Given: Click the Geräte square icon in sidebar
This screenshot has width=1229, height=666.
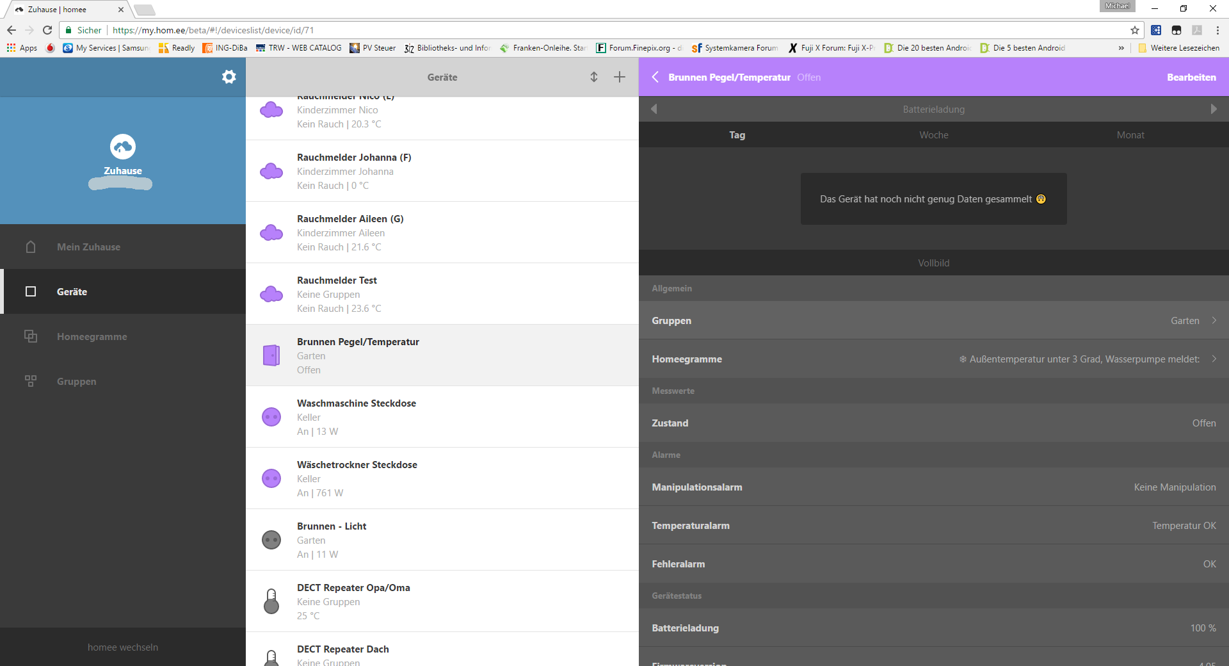Looking at the screenshot, I should coord(31,291).
